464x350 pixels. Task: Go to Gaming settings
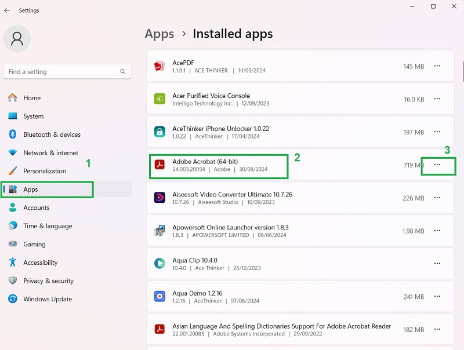67,244
